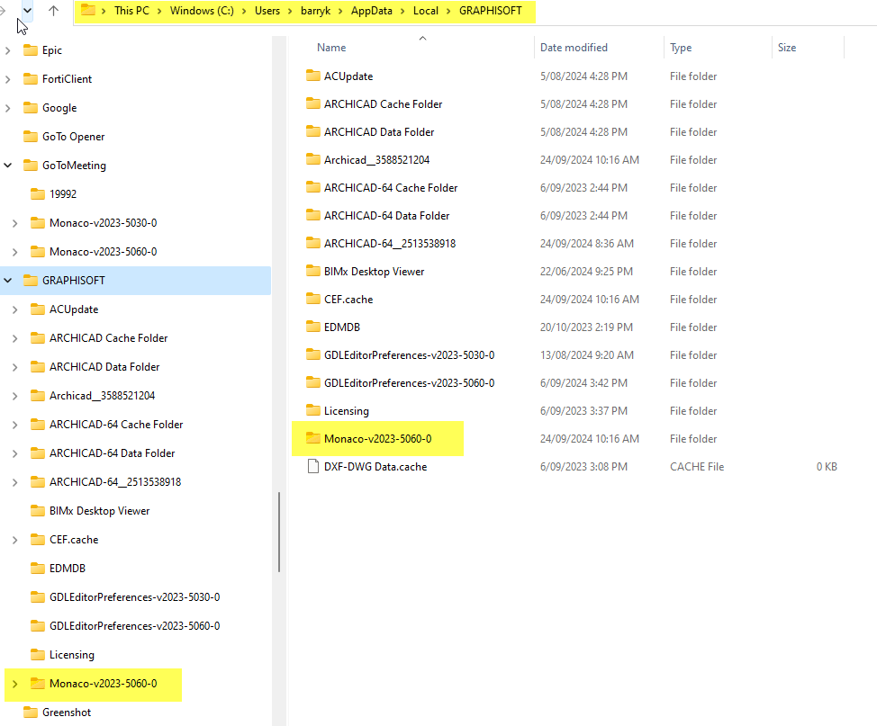The width and height of the screenshot is (877, 726).
Task: Select ARCHICAD-64 Data Folder name in file list
Action: (386, 216)
